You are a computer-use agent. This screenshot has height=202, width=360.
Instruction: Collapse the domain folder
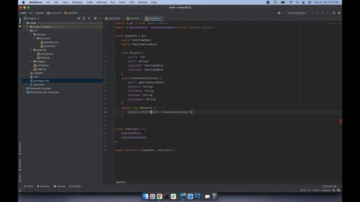pyautogui.click(x=31, y=35)
